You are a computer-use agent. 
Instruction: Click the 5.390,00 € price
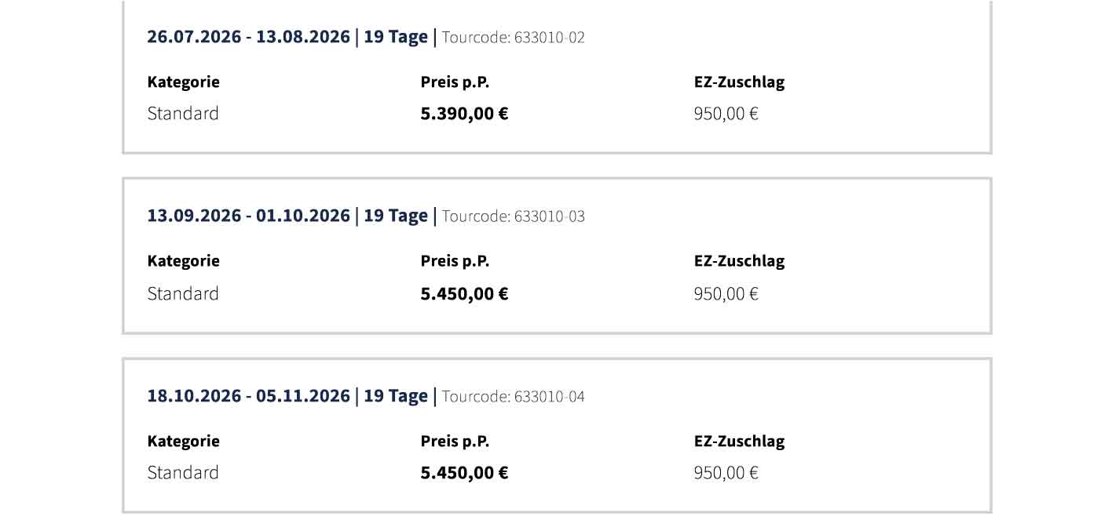pyautogui.click(x=464, y=114)
